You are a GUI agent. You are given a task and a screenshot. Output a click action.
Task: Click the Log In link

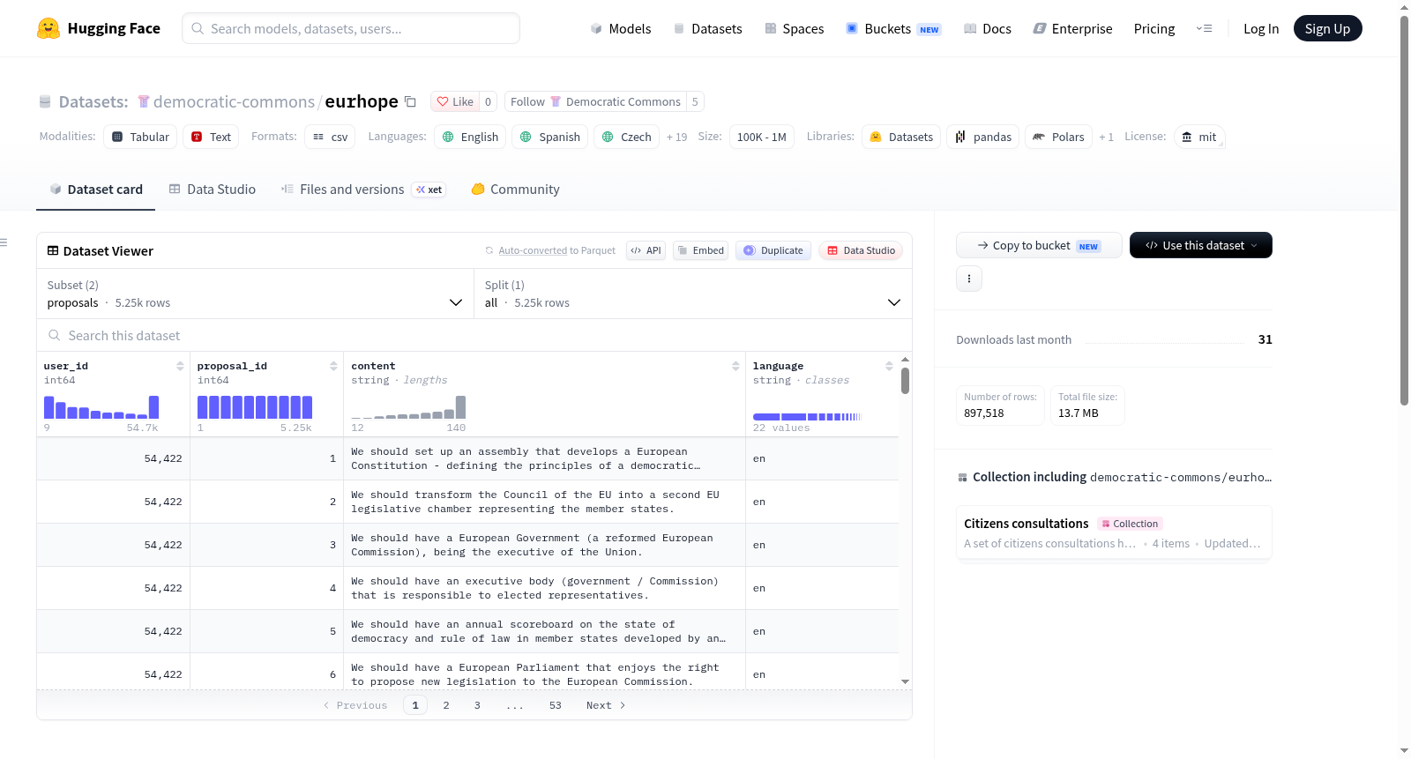coord(1261,29)
